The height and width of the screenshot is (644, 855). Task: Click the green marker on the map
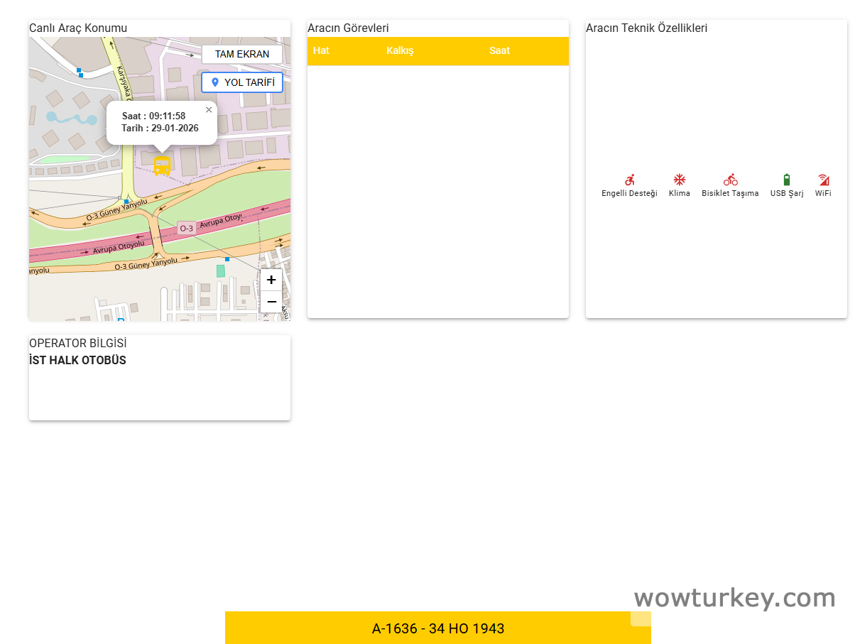point(221,271)
